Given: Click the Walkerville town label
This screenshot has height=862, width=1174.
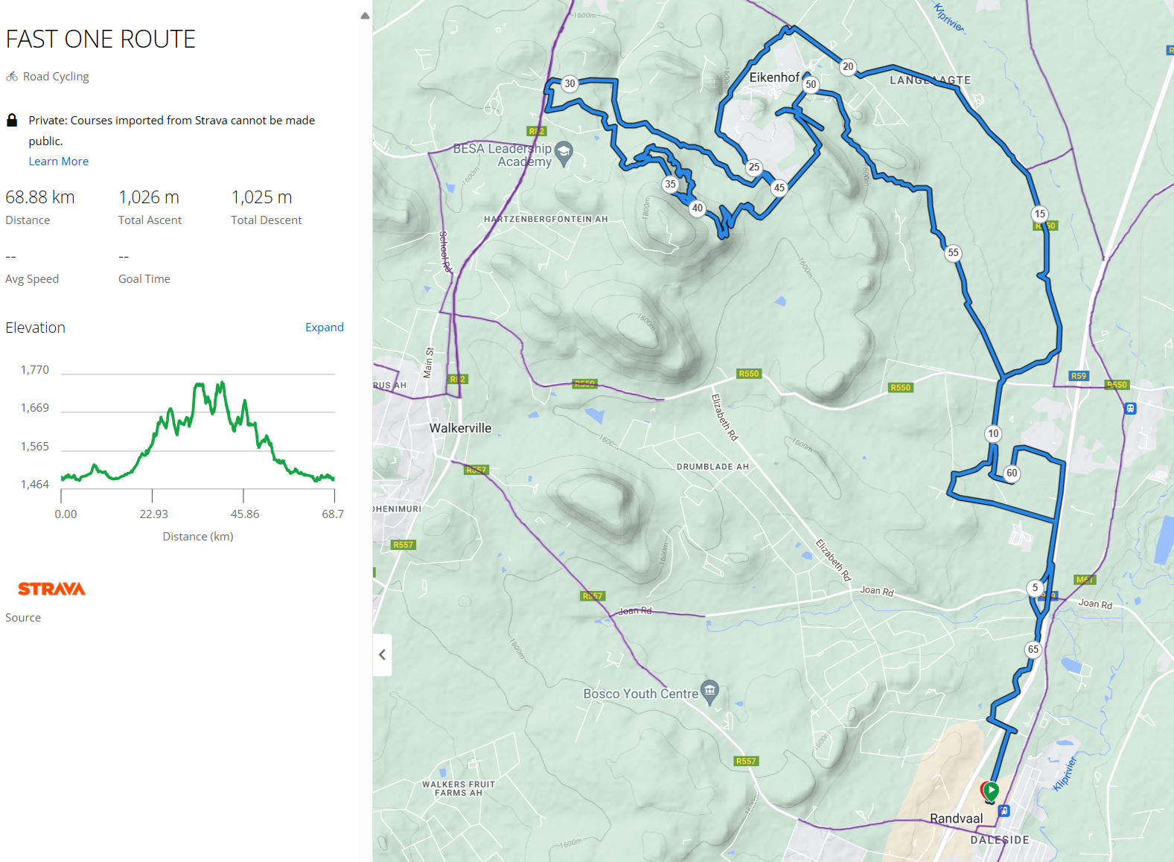Looking at the screenshot, I should [x=460, y=428].
